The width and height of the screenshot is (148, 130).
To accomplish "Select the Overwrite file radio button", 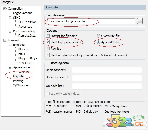I will 99,36.
